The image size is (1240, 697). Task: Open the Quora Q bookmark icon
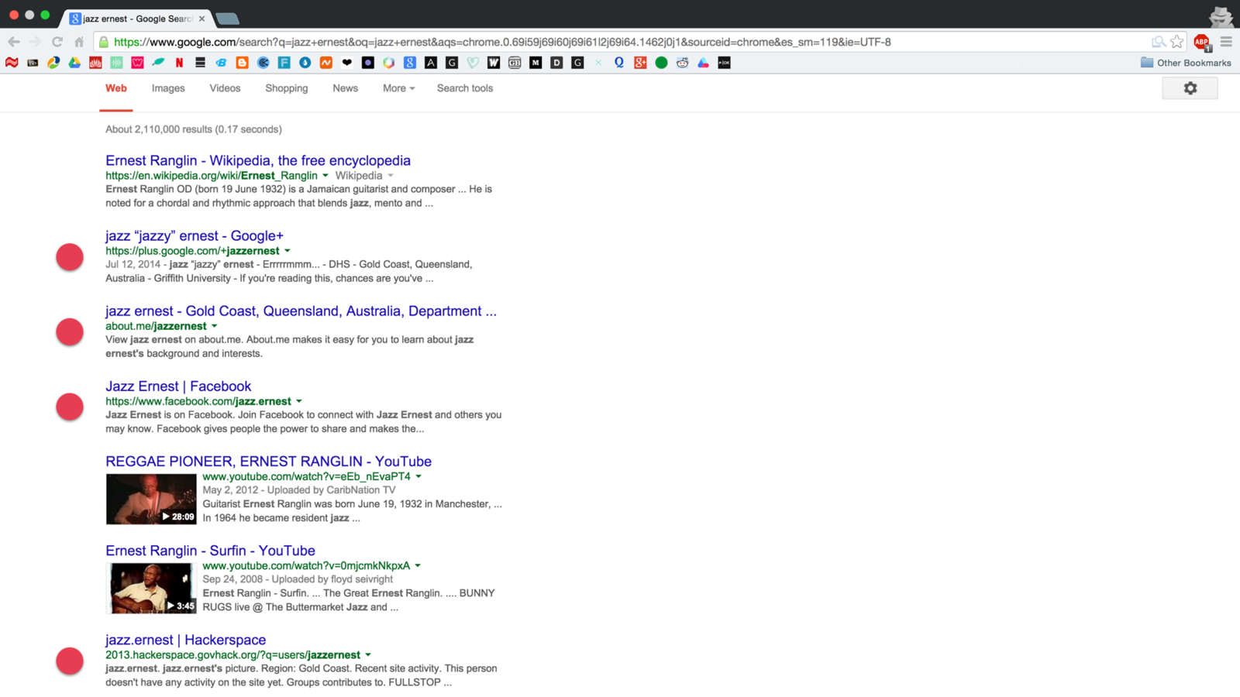pos(619,63)
